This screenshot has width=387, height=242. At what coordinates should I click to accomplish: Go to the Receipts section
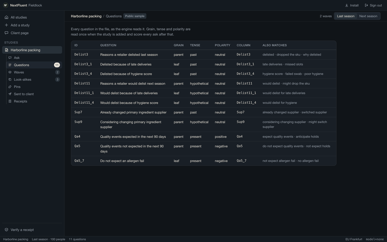pos(34,101)
